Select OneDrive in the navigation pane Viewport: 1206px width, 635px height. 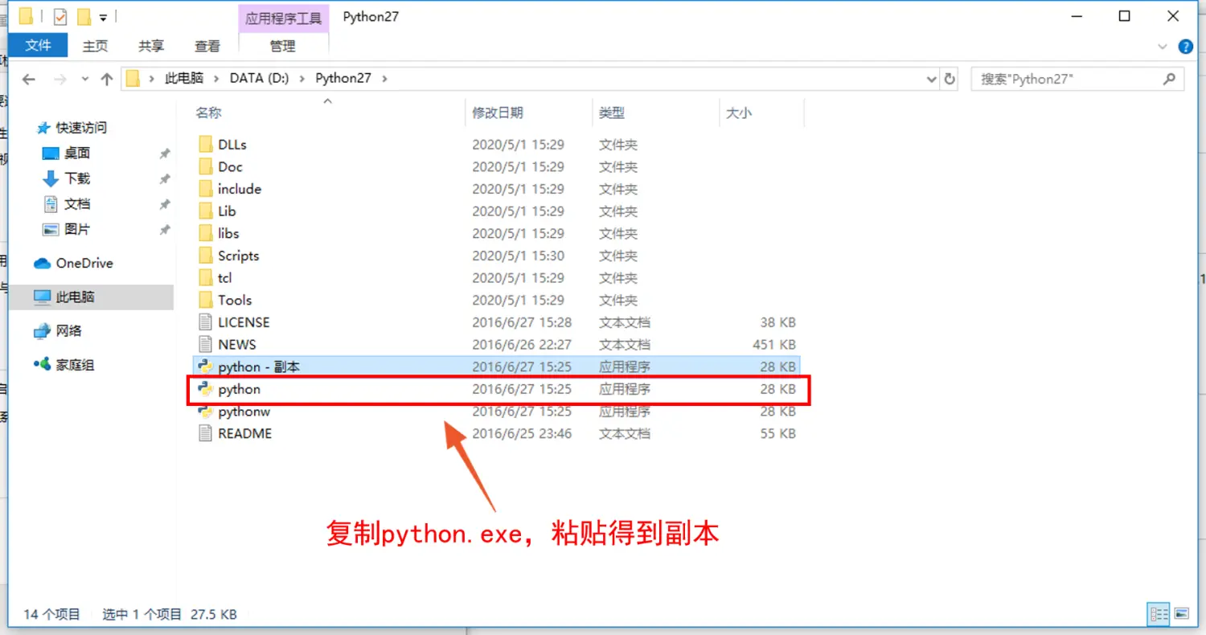84,263
